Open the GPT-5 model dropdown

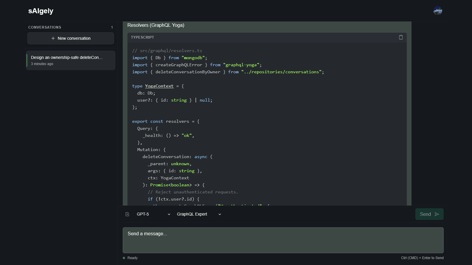tap(153, 214)
